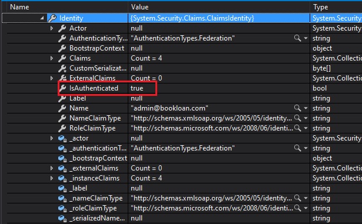The image size is (362, 224).
Task: Open visualizer magnifier for Name value
Action: coord(297,108)
